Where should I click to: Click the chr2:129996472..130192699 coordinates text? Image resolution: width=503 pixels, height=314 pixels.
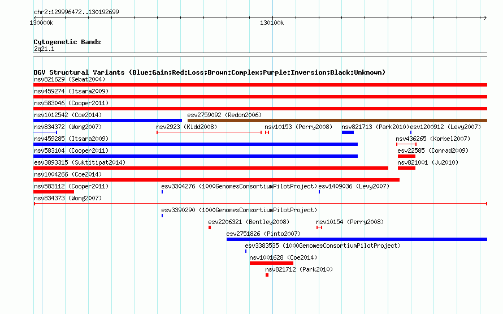coord(76,12)
